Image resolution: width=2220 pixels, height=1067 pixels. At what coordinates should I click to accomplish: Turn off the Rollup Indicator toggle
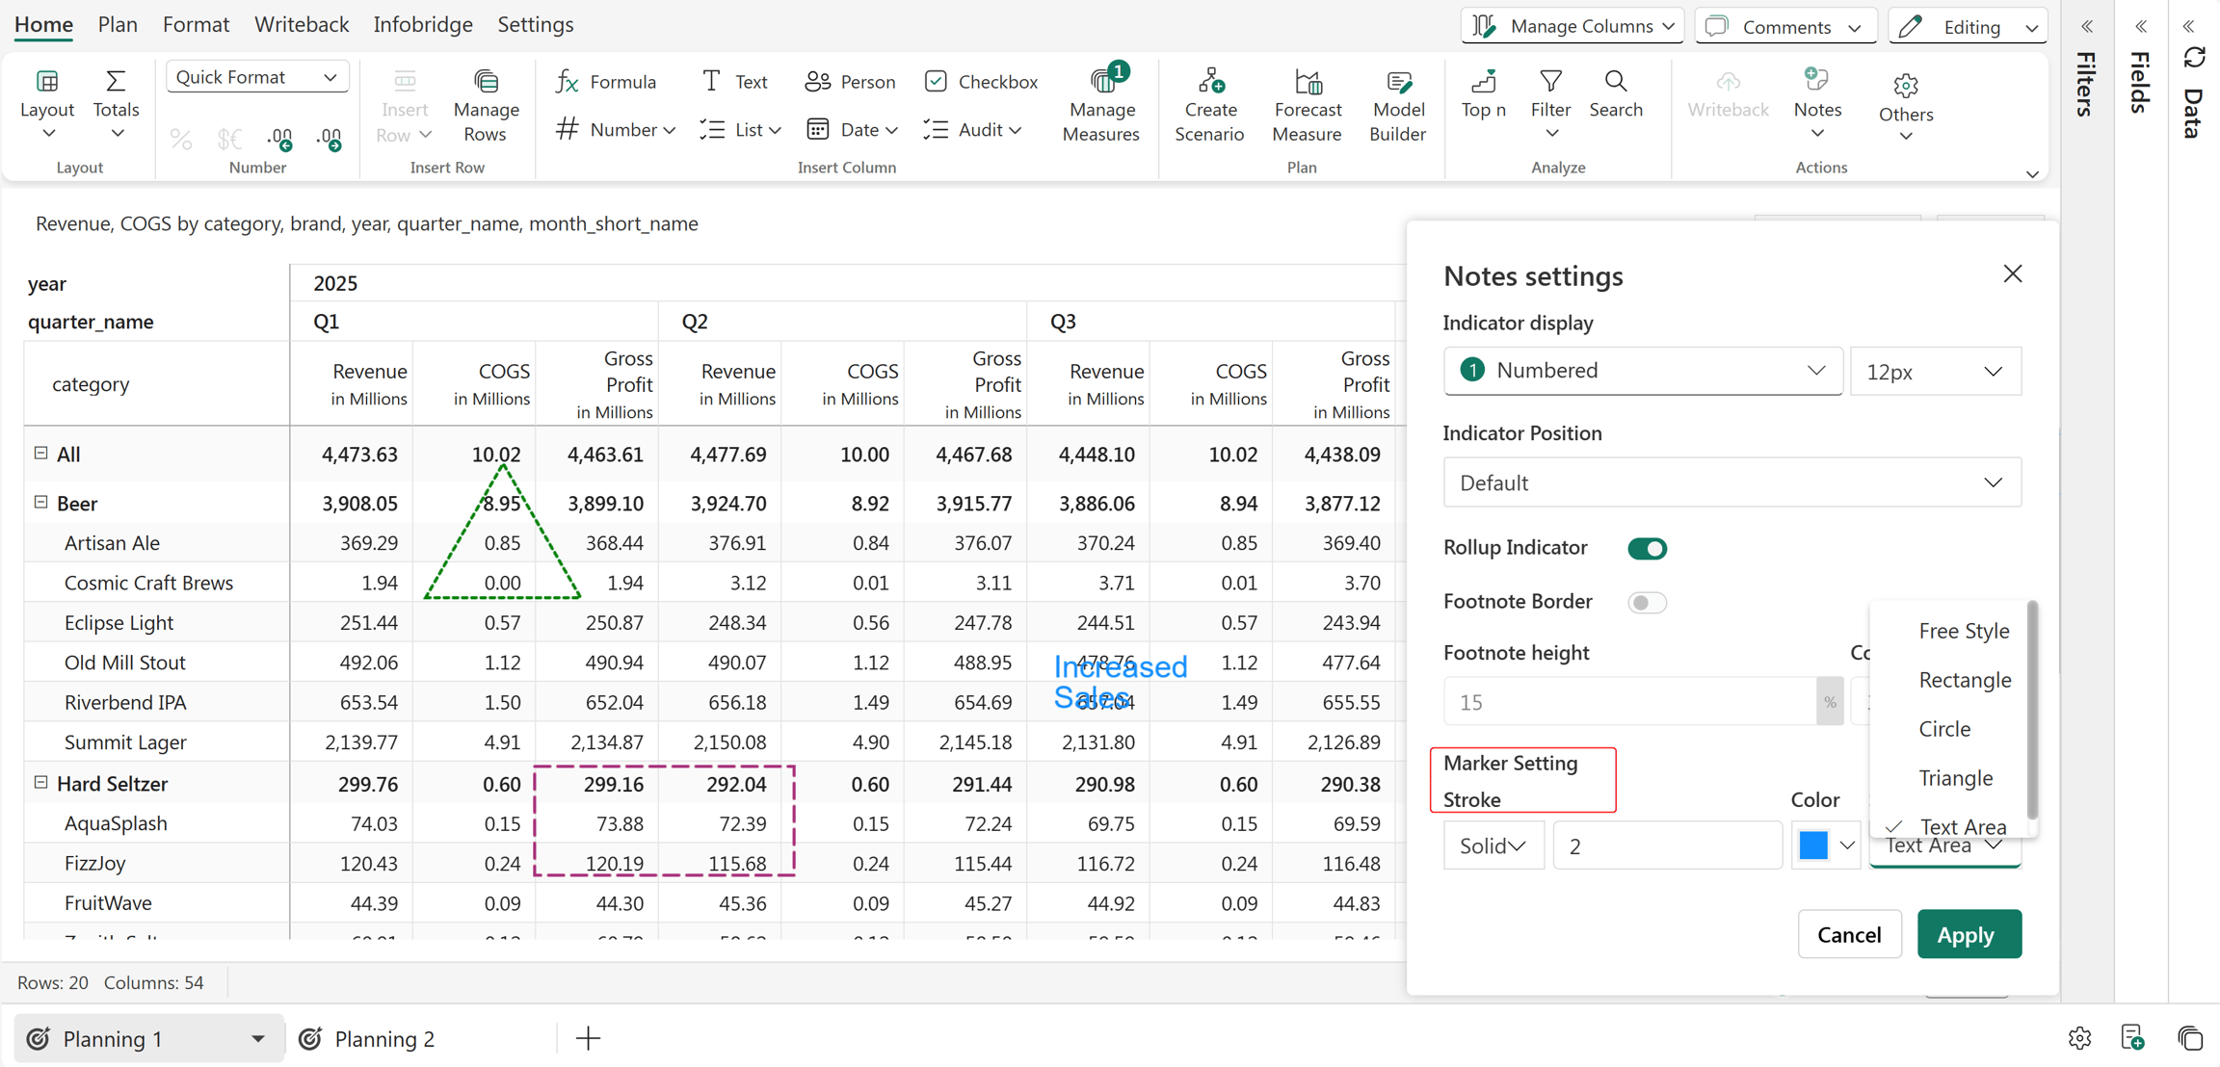[x=1647, y=548]
